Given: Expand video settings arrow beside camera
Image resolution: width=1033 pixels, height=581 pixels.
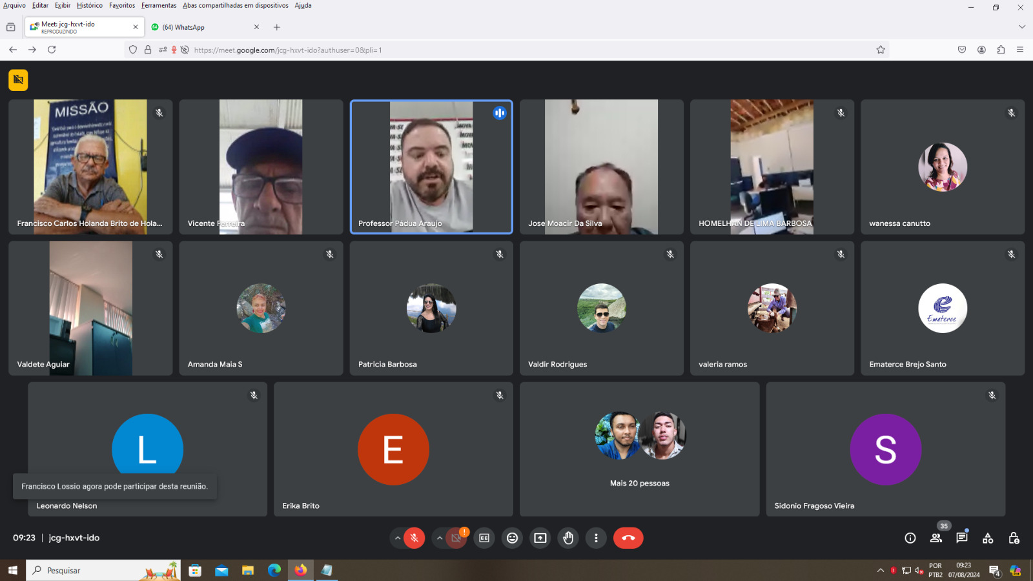Looking at the screenshot, I should coord(440,538).
